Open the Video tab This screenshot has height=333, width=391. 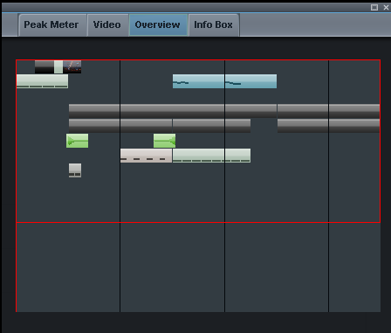pyautogui.click(x=107, y=25)
